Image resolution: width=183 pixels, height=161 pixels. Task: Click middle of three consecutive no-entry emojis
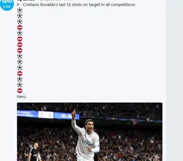(x=20, y=45)
